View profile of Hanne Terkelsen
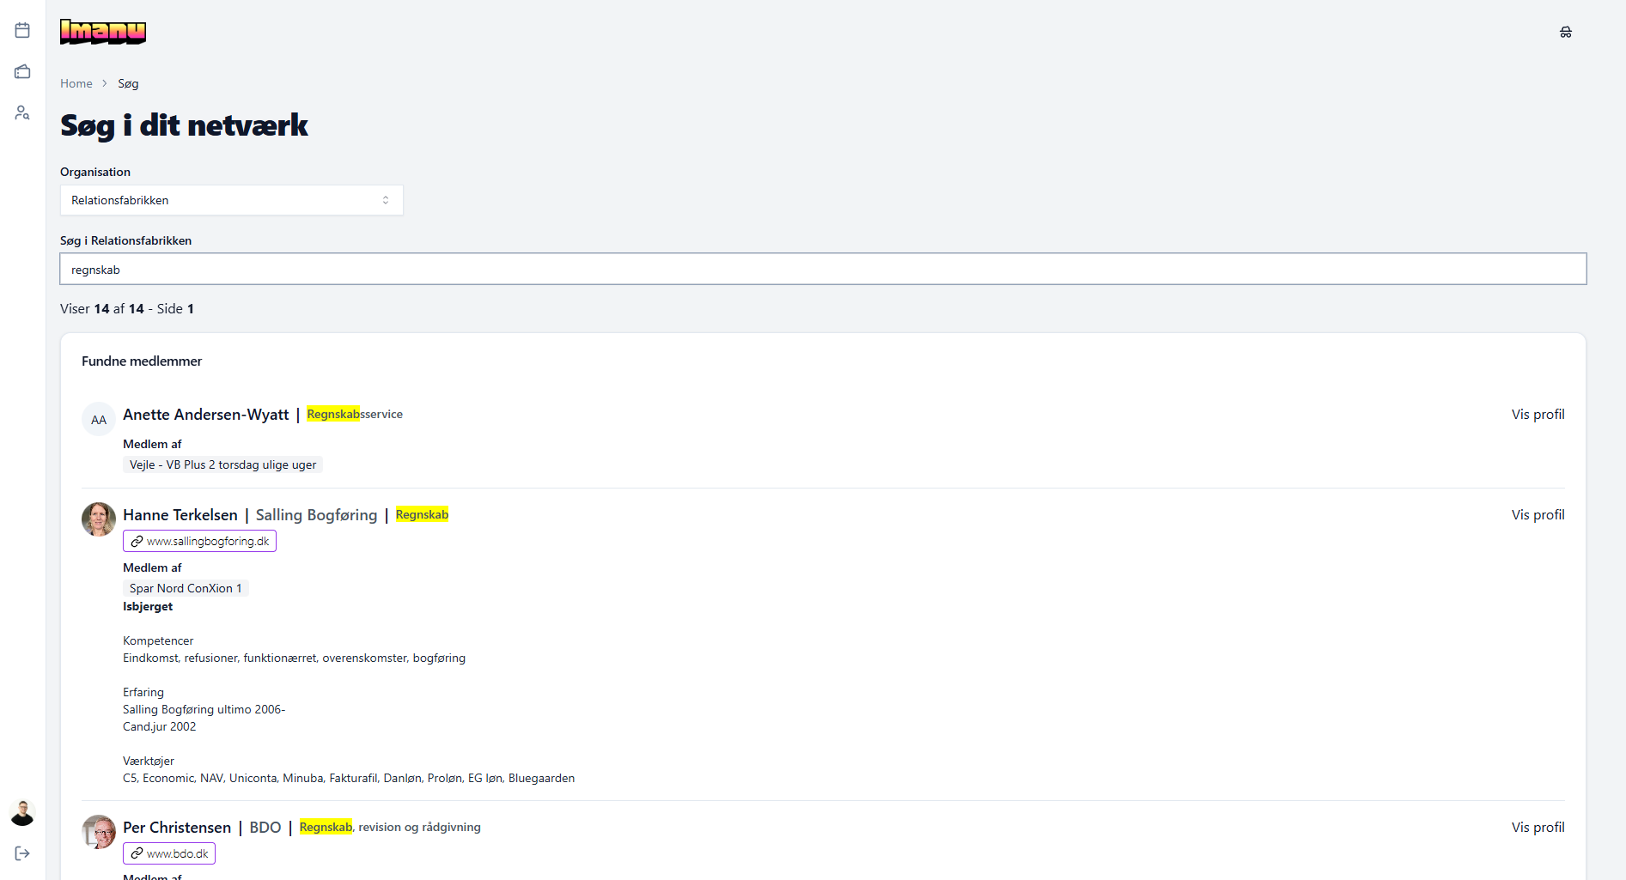This screenshot has width=1626, height=880. (x=1538, y=514)
